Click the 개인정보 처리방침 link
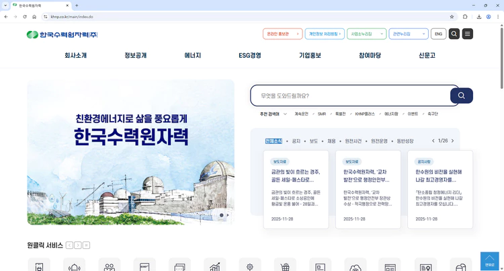The image size is (504, 271). (x=325, y=34)
